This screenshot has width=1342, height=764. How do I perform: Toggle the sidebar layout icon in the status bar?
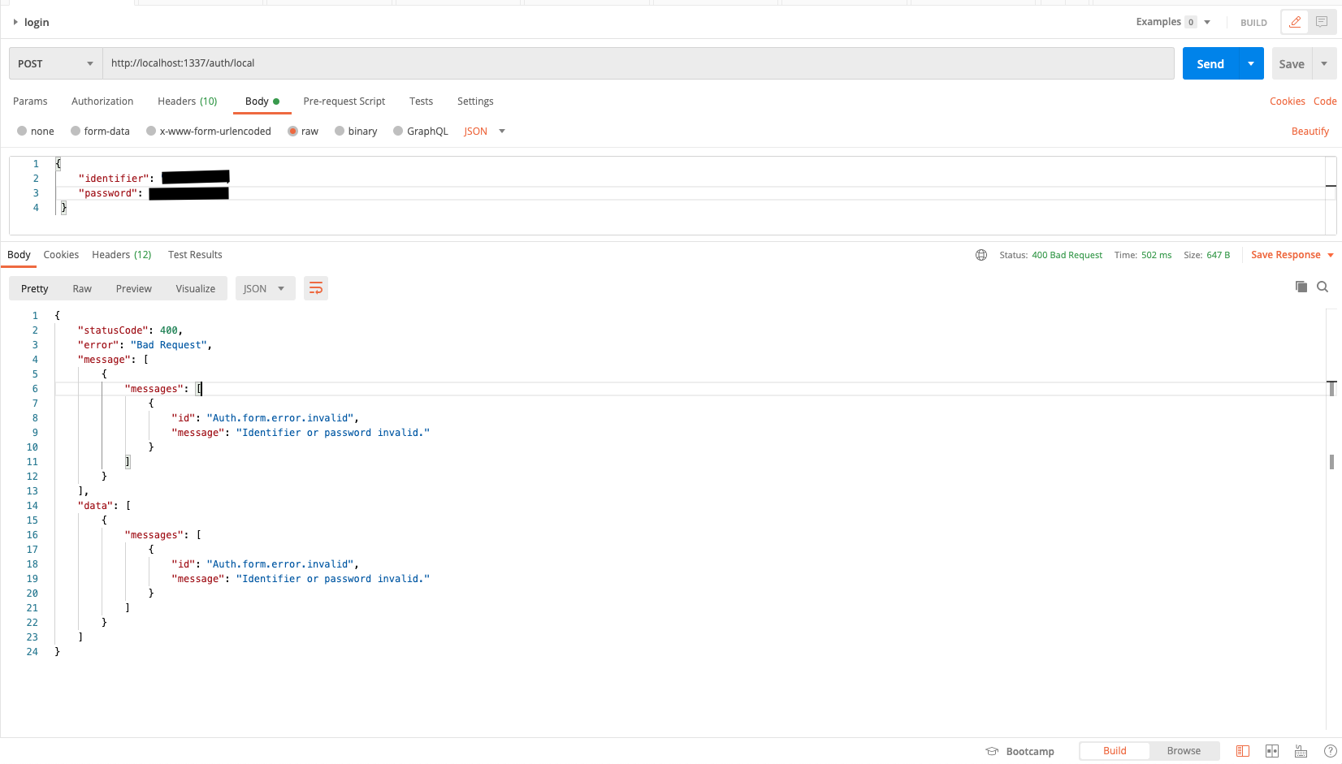pyautogui.click(x=1243, y=751)
